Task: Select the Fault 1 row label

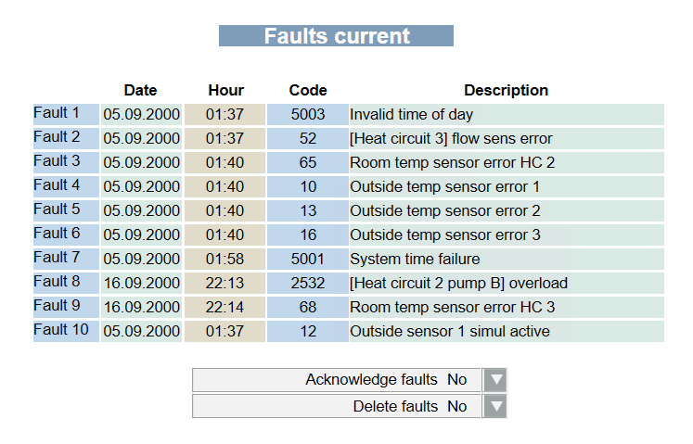Action: pos(57,114)
